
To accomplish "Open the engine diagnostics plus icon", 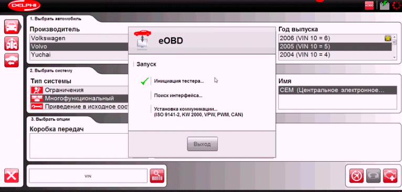I will click(390, 176).
